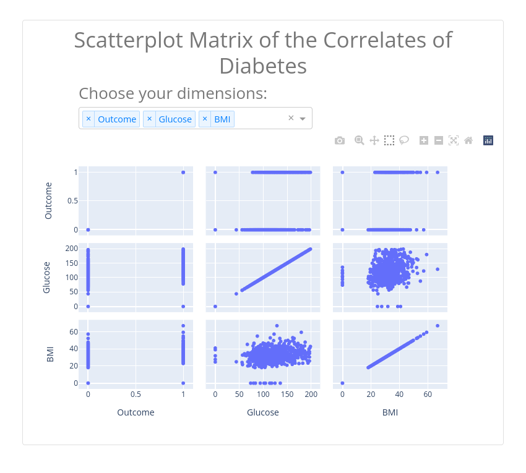Click the Zoom Out minus button
Screen dimensions: 526x473
pos(439,140)
